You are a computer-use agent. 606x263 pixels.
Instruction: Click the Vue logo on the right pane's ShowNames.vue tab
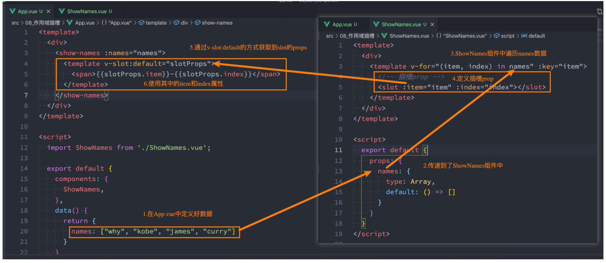376,24
